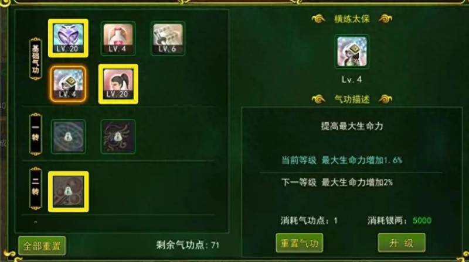The width and height of the screenshot is (469, 262).
Task: Select the 一转 category label
Action: point(36,135)
